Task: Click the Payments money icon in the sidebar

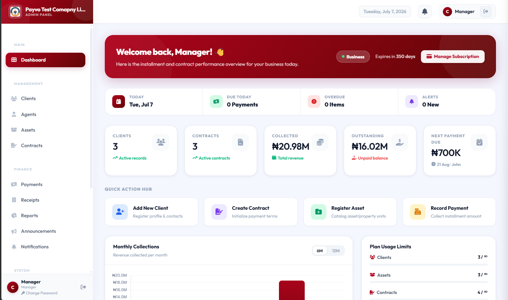Action: tap(14, 184)
